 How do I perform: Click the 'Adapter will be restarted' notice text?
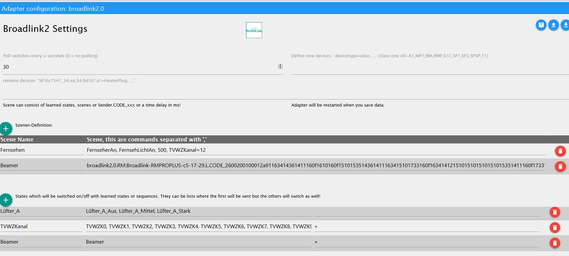[x=338, y=105]
